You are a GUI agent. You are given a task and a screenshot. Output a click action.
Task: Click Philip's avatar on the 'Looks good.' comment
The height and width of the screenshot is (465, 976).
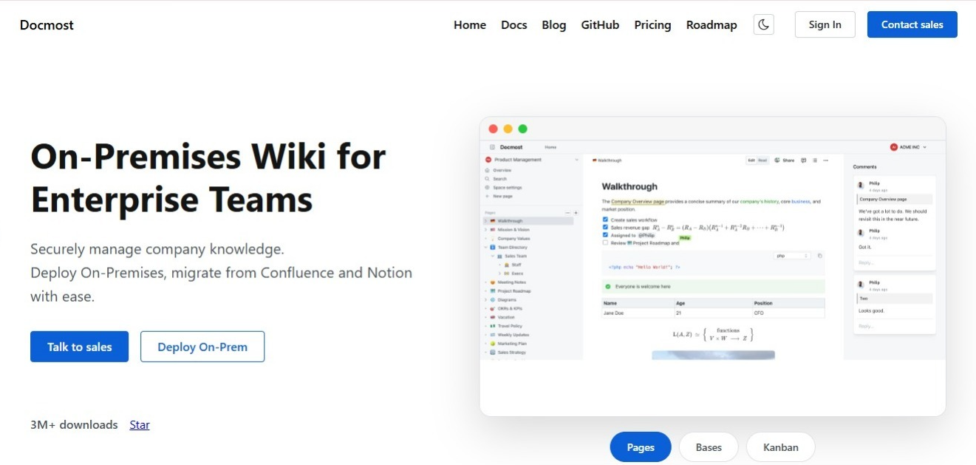coord(861,284)
